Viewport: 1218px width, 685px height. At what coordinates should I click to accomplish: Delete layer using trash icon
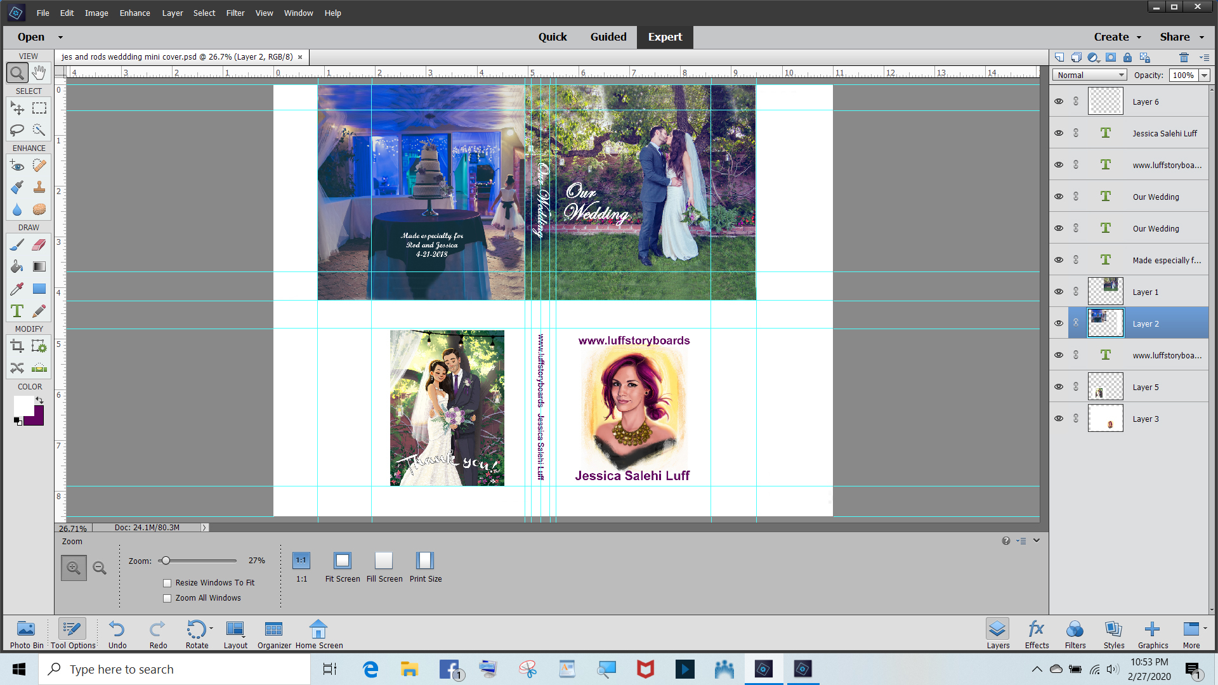coord(1184,57)
